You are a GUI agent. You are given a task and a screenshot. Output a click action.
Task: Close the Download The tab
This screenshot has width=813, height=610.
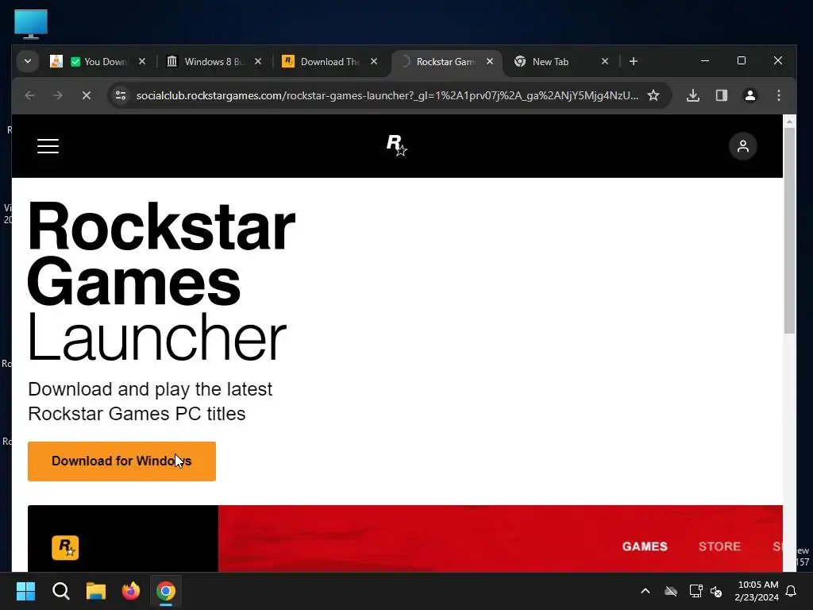pyautogui.click(x=374, y=61)
